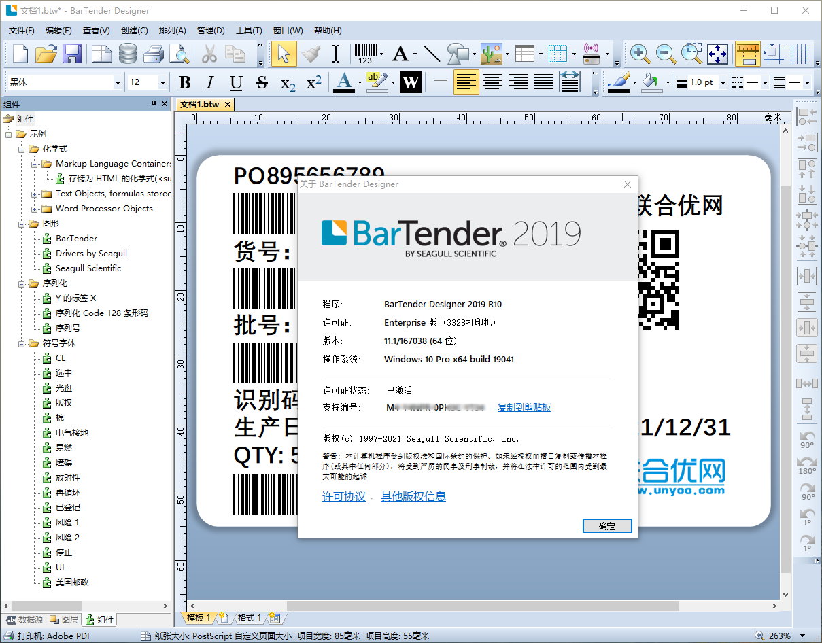Screen dimensions: 822x643
Task: Toggle center text alignment
Action: (492, 83)
